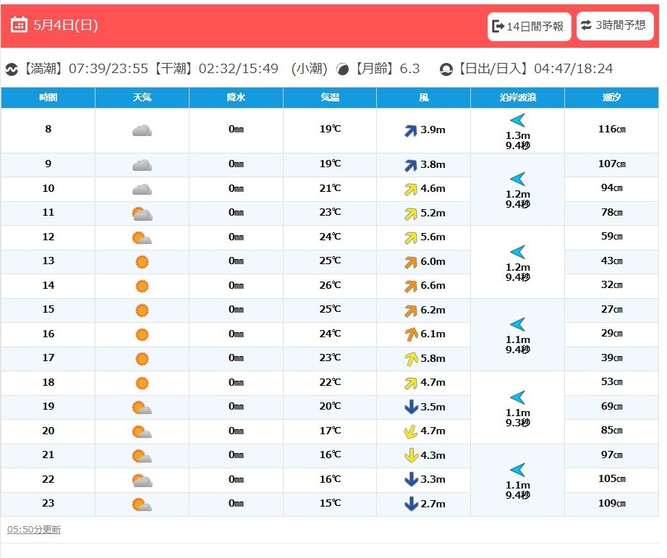
Task: Click the sunny icon at hour 18
Action: pyautogui.click(x=142, y=383)
